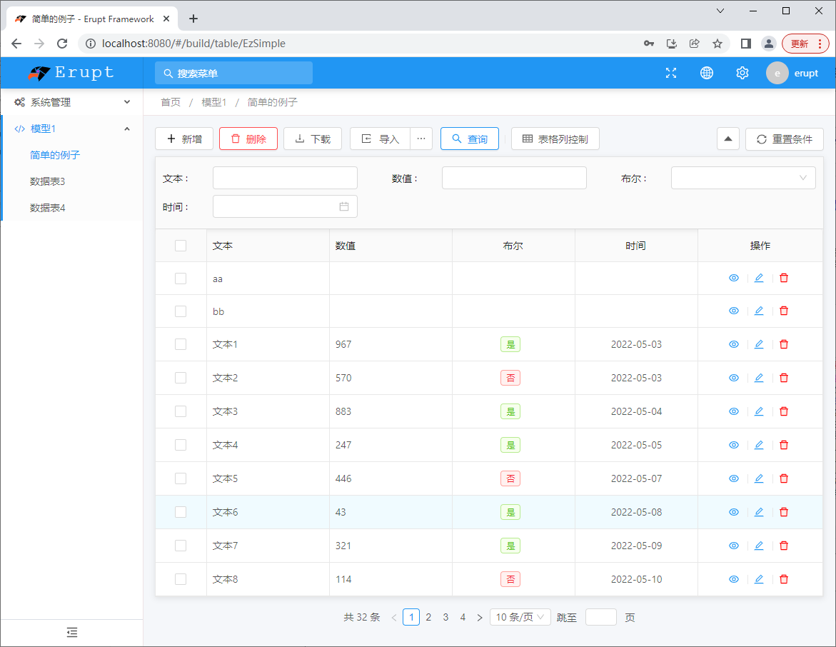Open settings gear in header

pyautogui.click(x=742, y=73)
